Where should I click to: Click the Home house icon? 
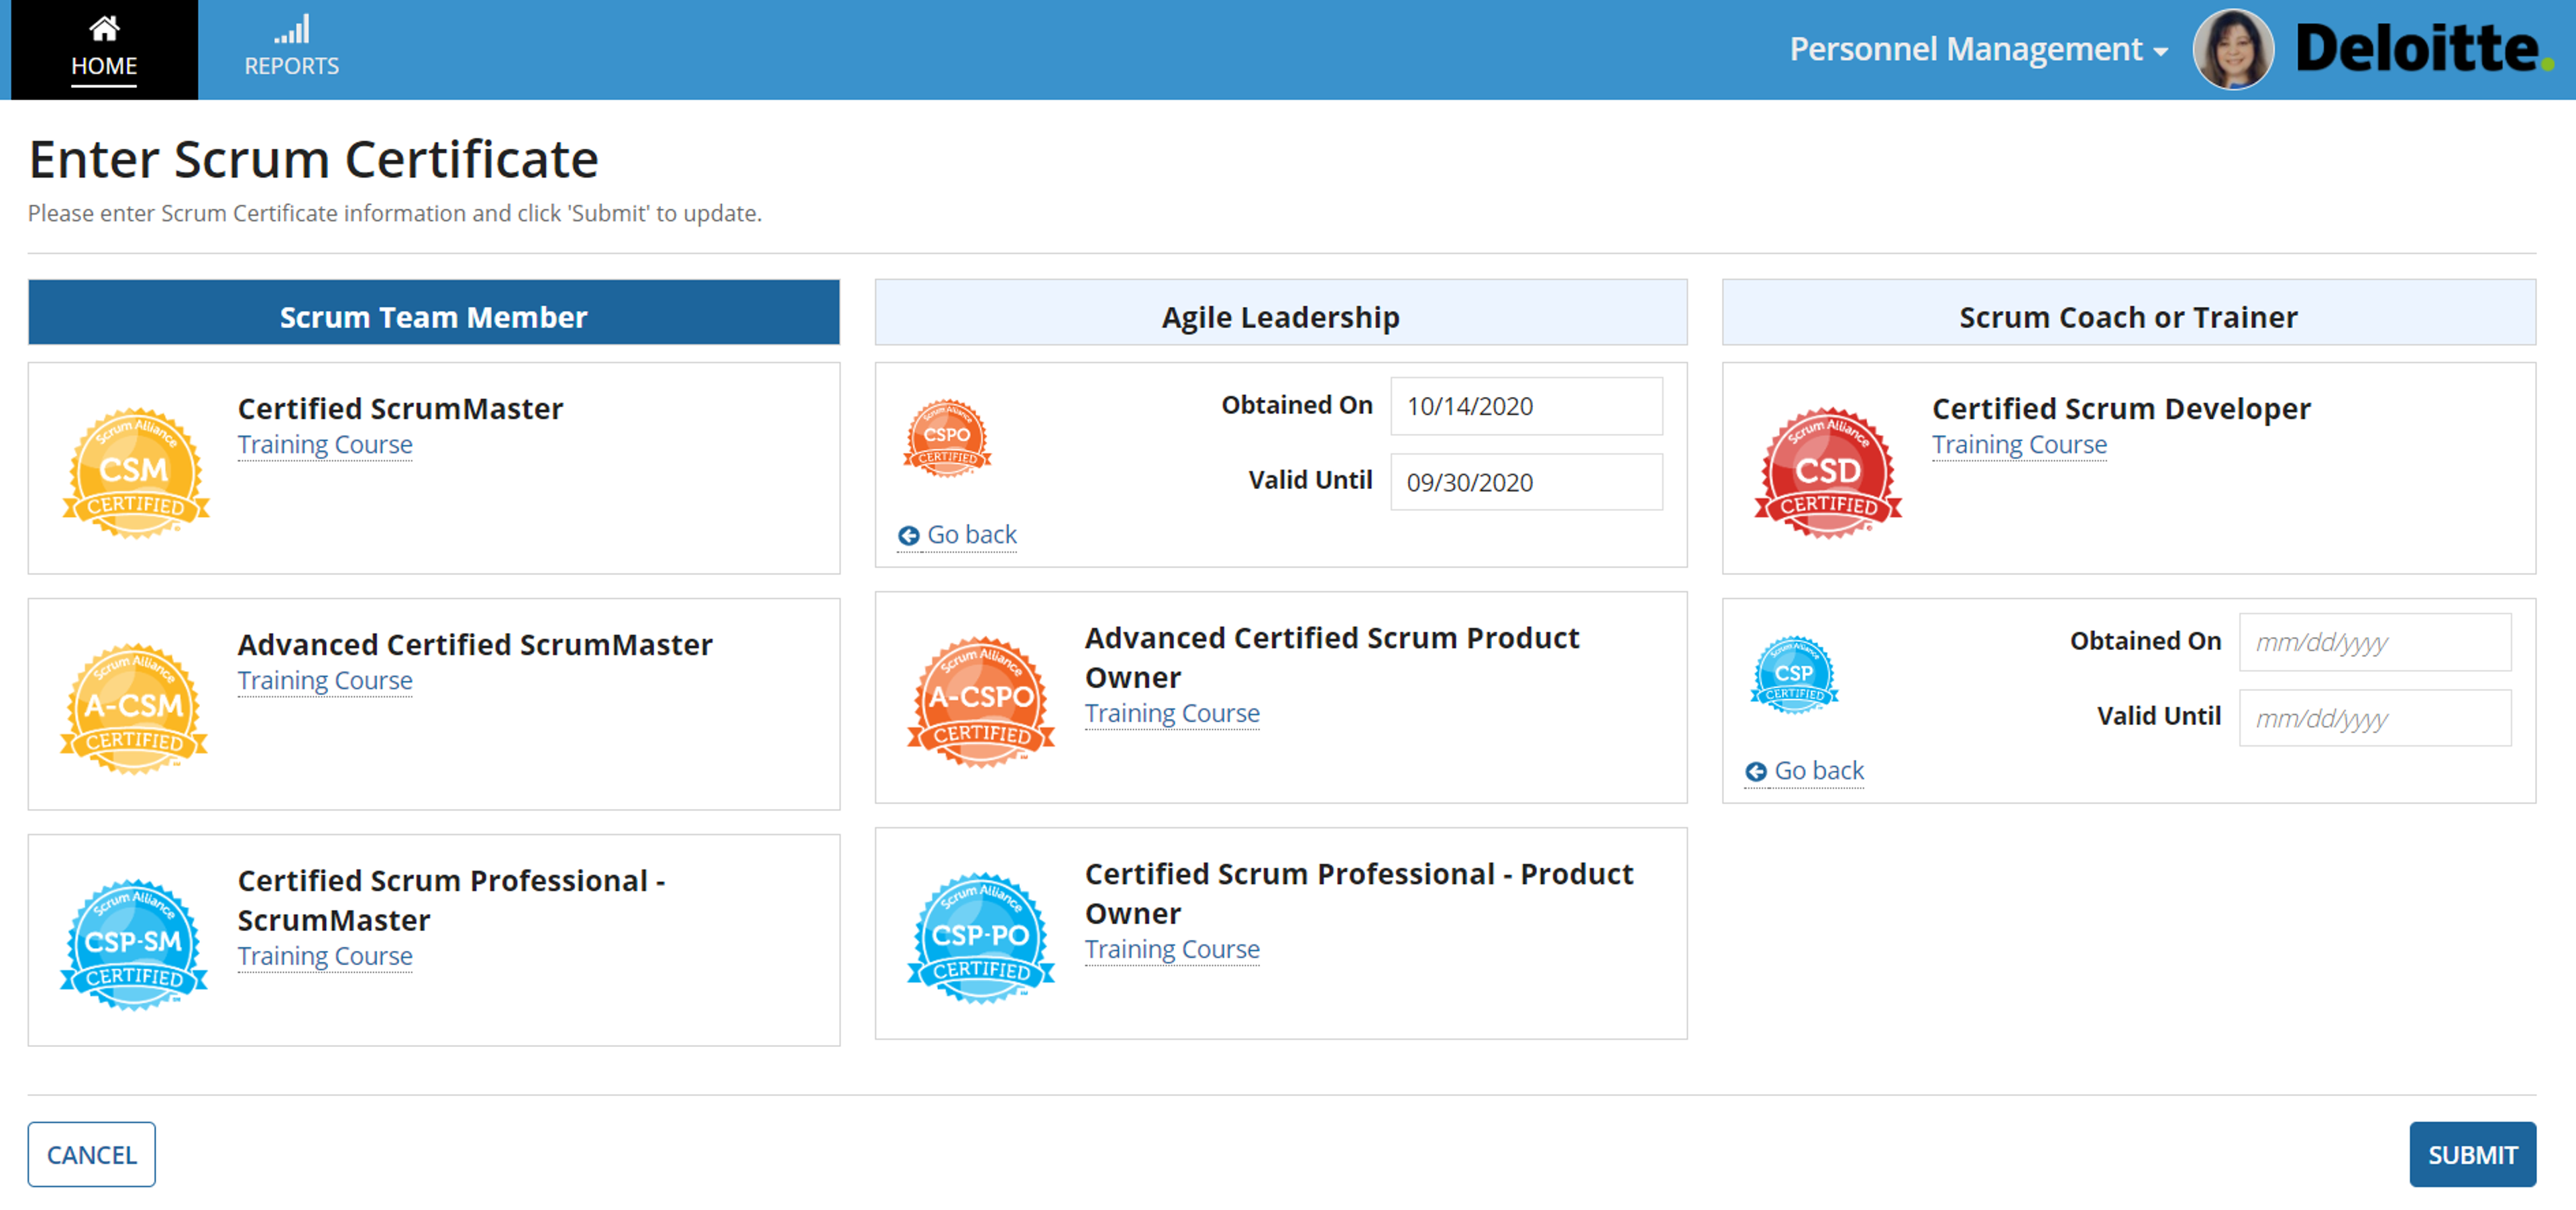point(104,28)
